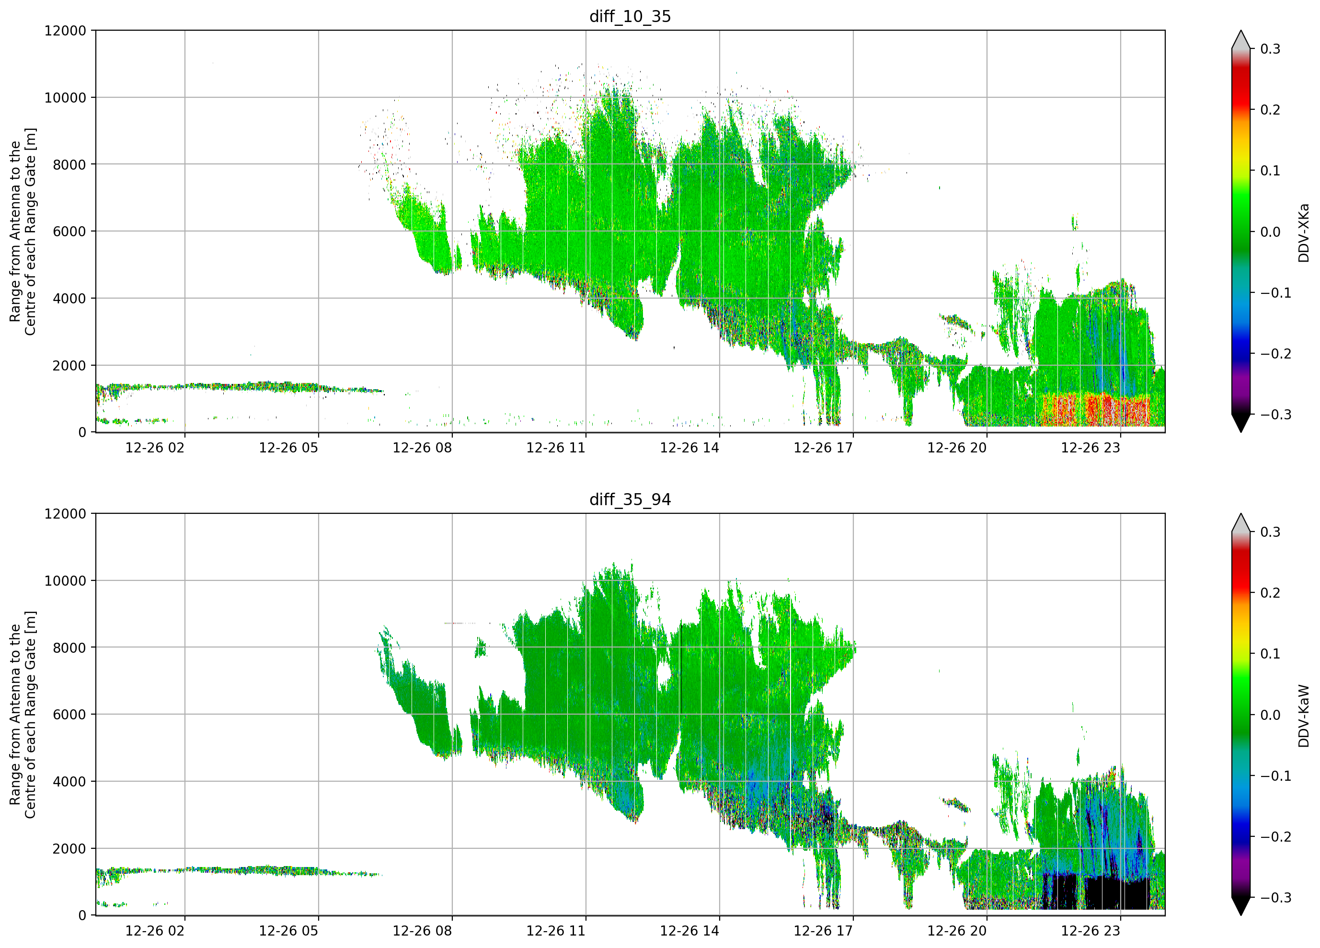
Task: Select the DDV-KaW colorbar label
Action: 1304,716
